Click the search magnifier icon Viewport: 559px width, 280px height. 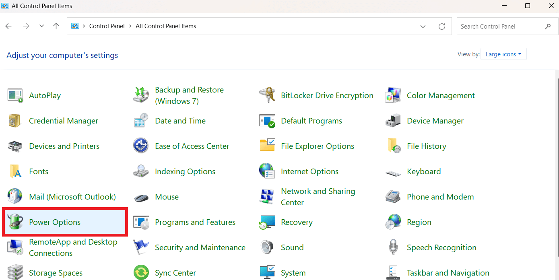pos(548,26)
